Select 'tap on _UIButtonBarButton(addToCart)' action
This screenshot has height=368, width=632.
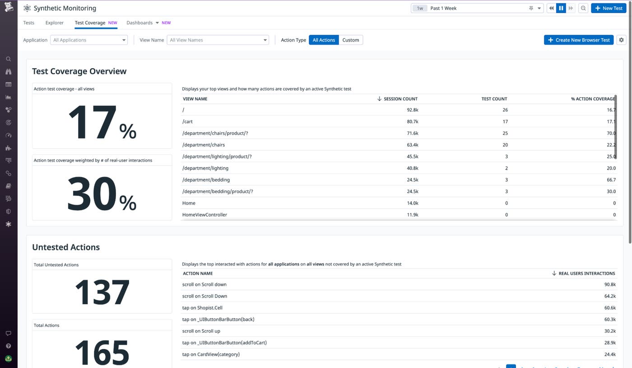pos(399,343)
